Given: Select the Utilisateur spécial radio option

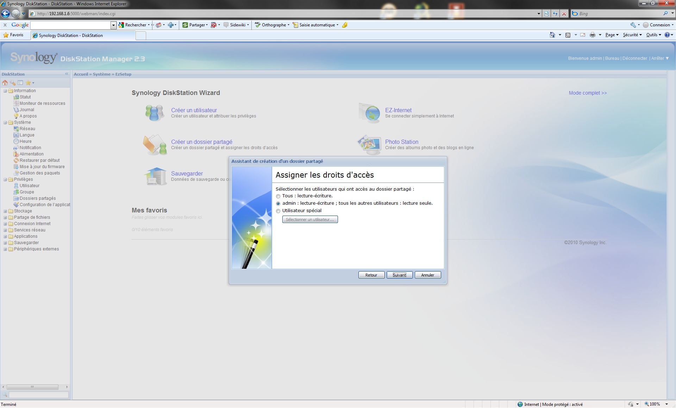Looking at the screenshot, I should [x=278, y=211].
